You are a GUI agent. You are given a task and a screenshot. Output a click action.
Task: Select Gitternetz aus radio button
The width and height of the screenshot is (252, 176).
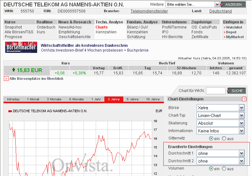[224, 138]
